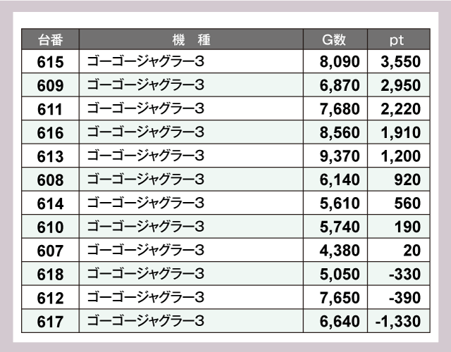Image resolution: width=451 pixels, height=352 pixels.
Task: Click machine number 611
Action: click(x=50, y=109)
